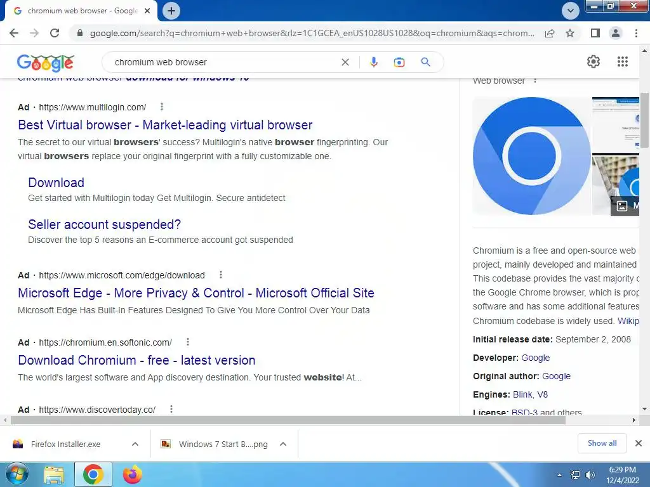Show all downloads
The height and width of the screenshot is (487, 650).
602,443
